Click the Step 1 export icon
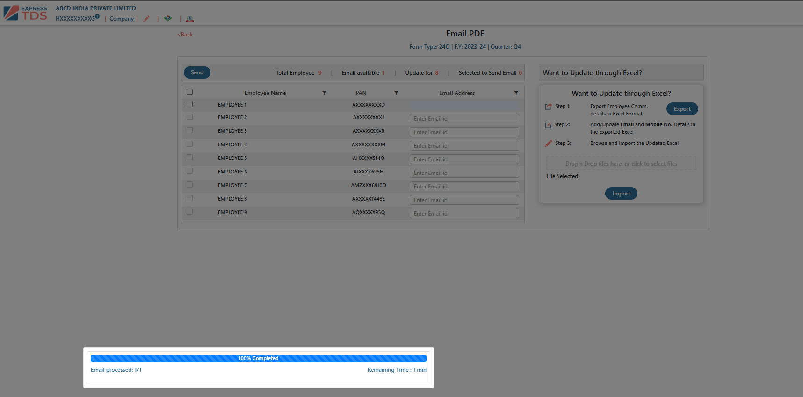 pyautogui.click(x=548, y=107)
